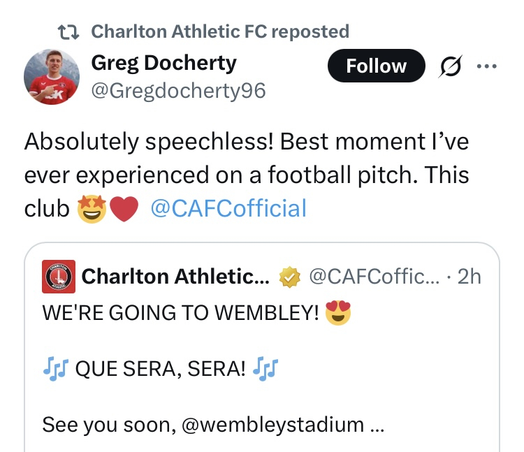Open the quoted Charlton Athletic account name

point(175,277)
